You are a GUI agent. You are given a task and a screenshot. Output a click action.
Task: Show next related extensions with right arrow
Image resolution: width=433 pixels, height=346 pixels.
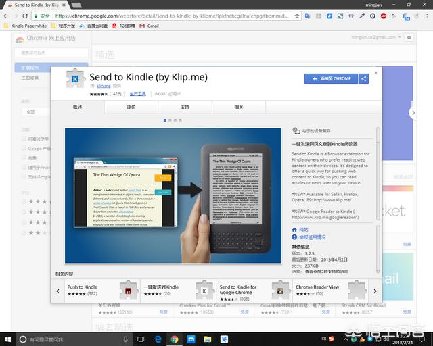click(375, 291)
